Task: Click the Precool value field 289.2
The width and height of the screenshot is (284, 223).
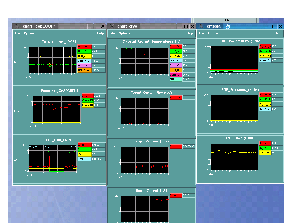Action: click(189, 75)
